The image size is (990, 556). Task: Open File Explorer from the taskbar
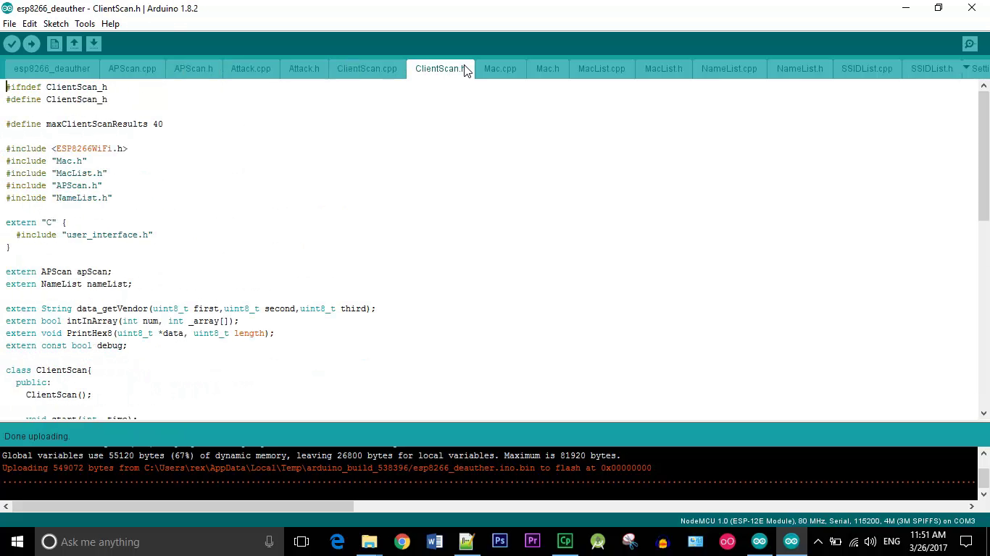tap(370, 542)
